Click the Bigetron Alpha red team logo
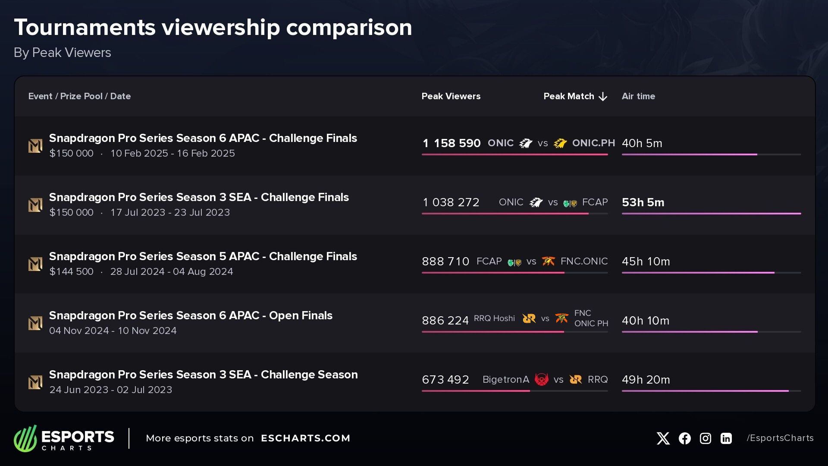 click(x=541, y=380)
